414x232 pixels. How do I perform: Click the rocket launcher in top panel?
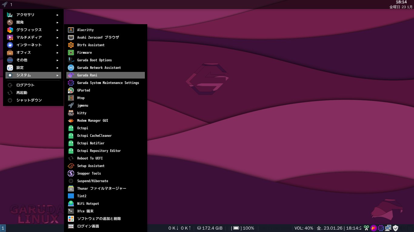(5, 5)
